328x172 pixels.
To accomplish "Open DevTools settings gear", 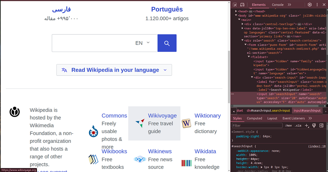I will [310, 5].
